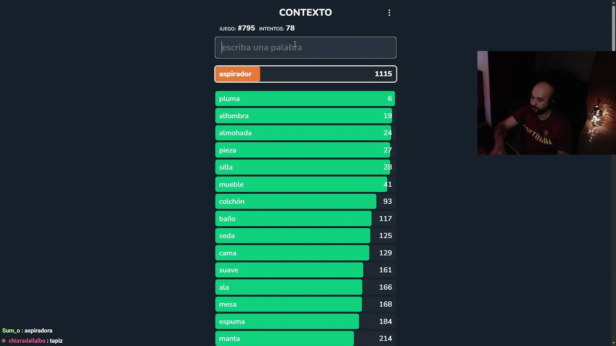This screenshot has height=346, width=616.
Task: Click the 'manta' guess row
Action: [305, 338]
